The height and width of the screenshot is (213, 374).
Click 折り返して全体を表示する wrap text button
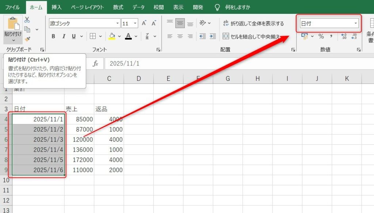[253, 23]
